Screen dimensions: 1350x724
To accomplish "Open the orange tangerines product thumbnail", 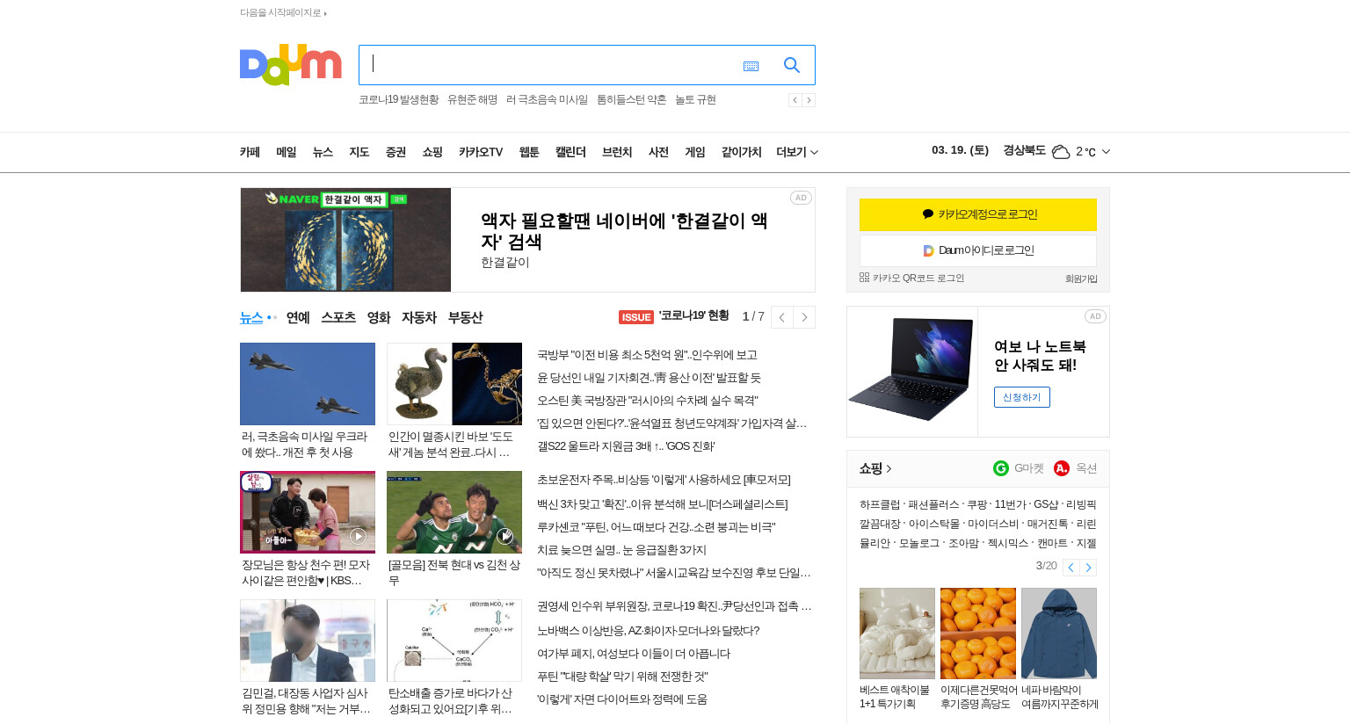I will click(x=978, y=633).
